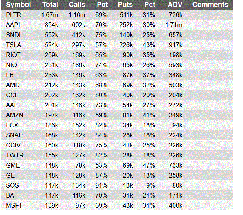
Task: Click the SNDL ticker symbol
Action: (14, 35)
